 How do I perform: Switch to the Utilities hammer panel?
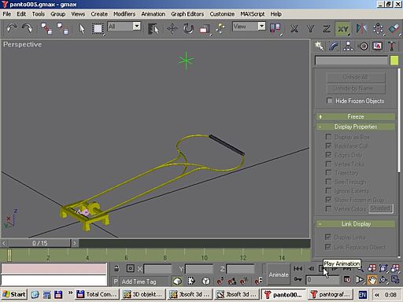point(392,46)
